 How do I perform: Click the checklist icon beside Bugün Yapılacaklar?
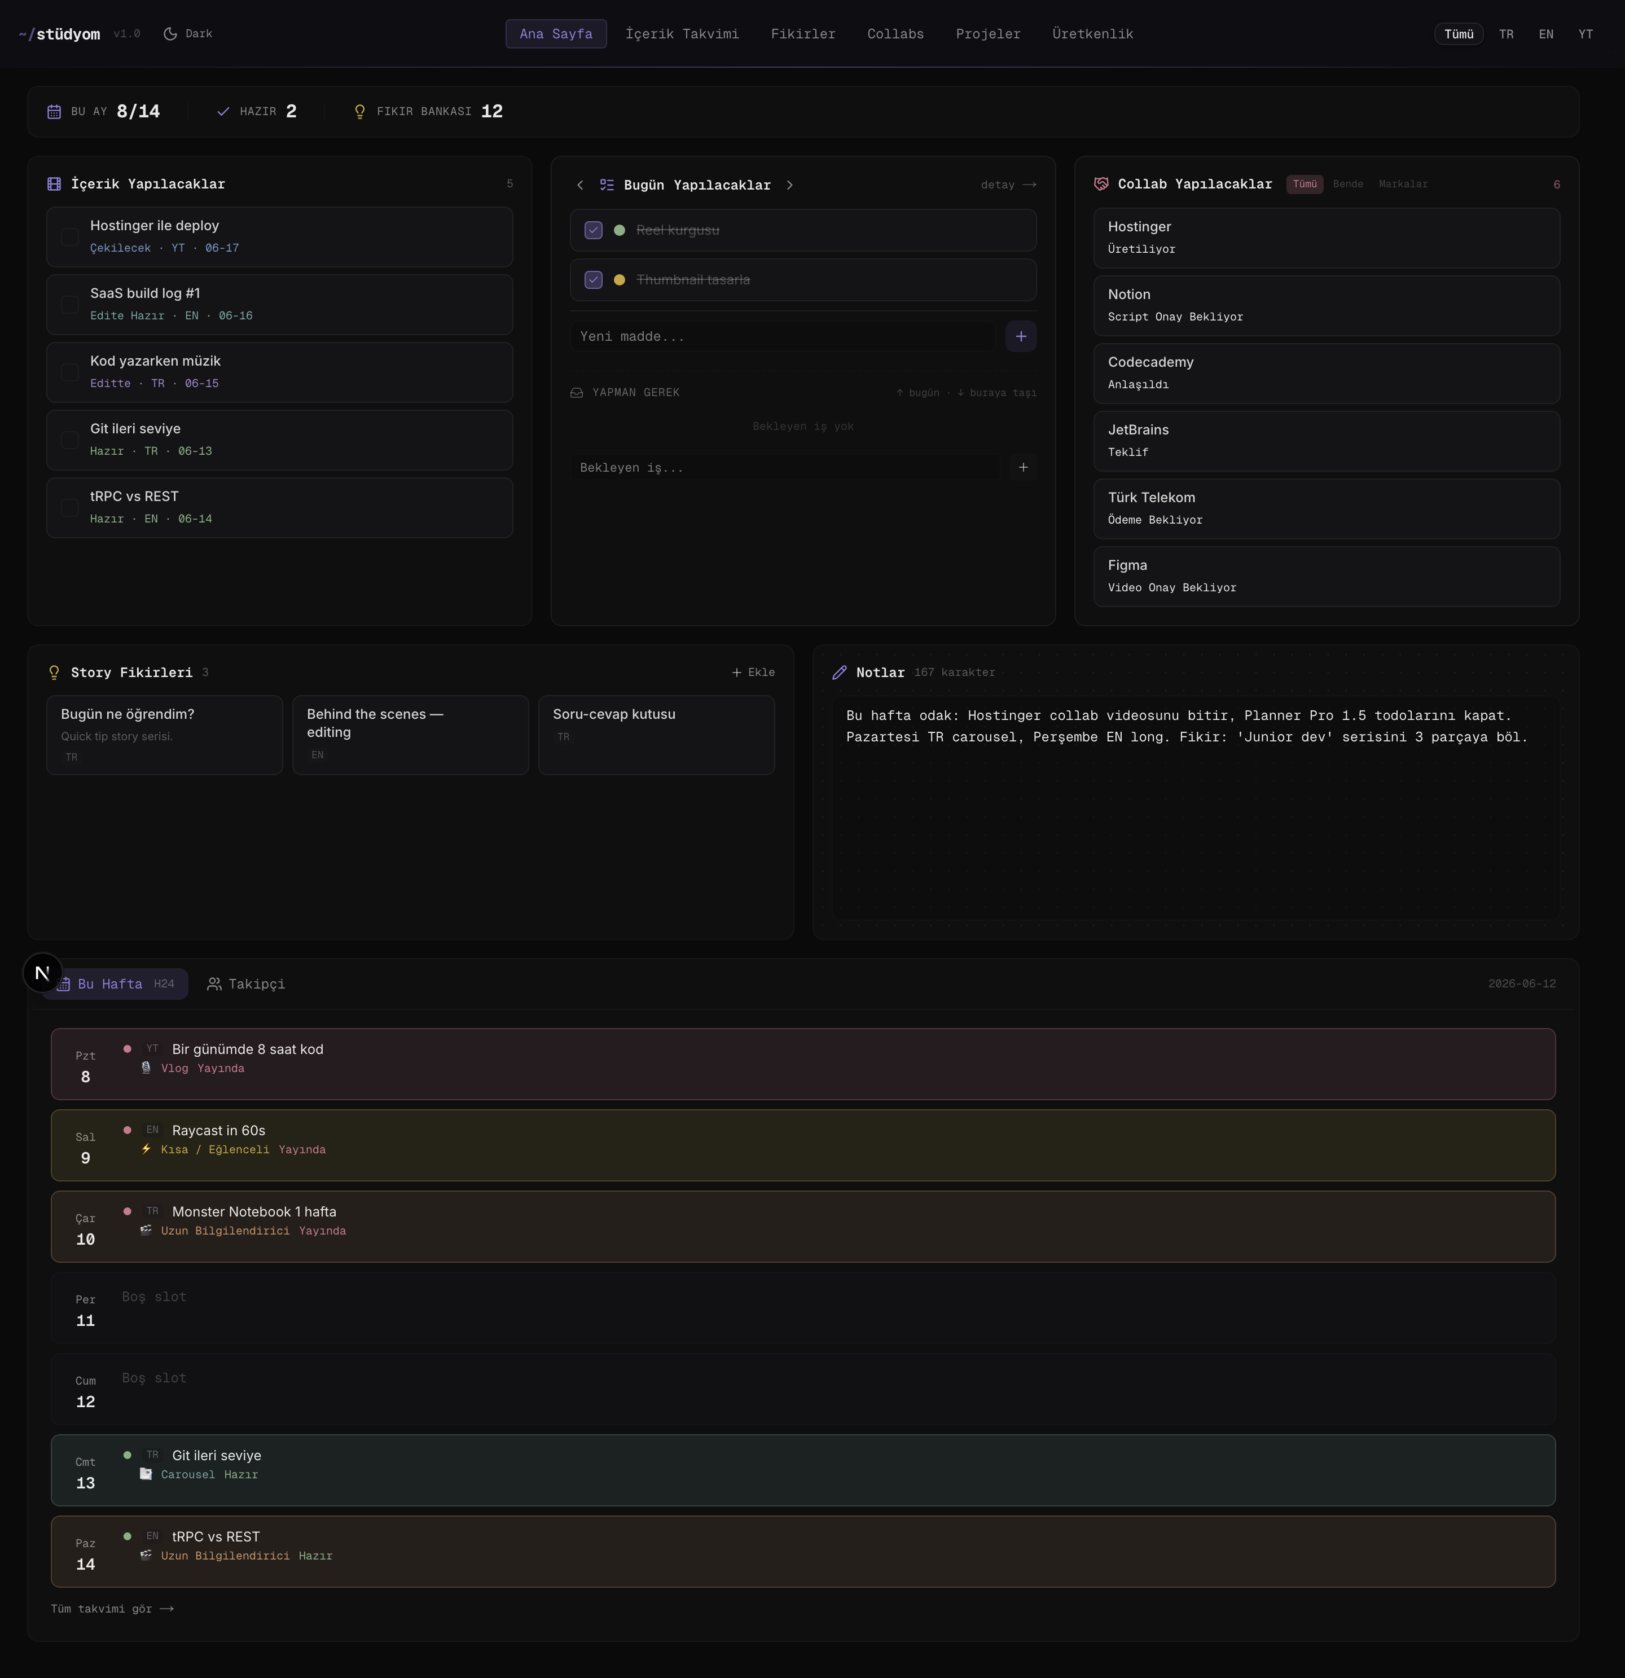pyautogui.click(x=606, y=185)
